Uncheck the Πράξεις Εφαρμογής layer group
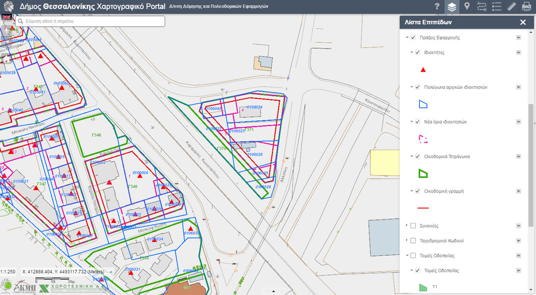This screenshot has width=536, height=295. pos(413,37)
